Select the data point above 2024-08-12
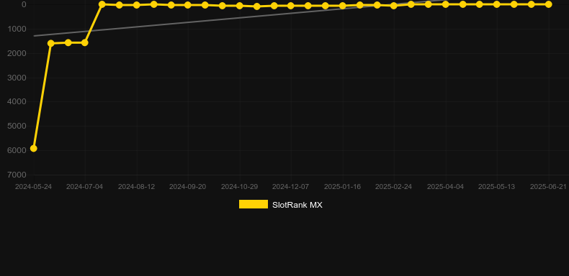The width and height of the screenshot is (569, 276). (x=136, y=5)
